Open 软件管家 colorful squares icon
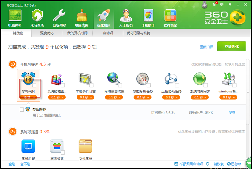 click(170, 16)
